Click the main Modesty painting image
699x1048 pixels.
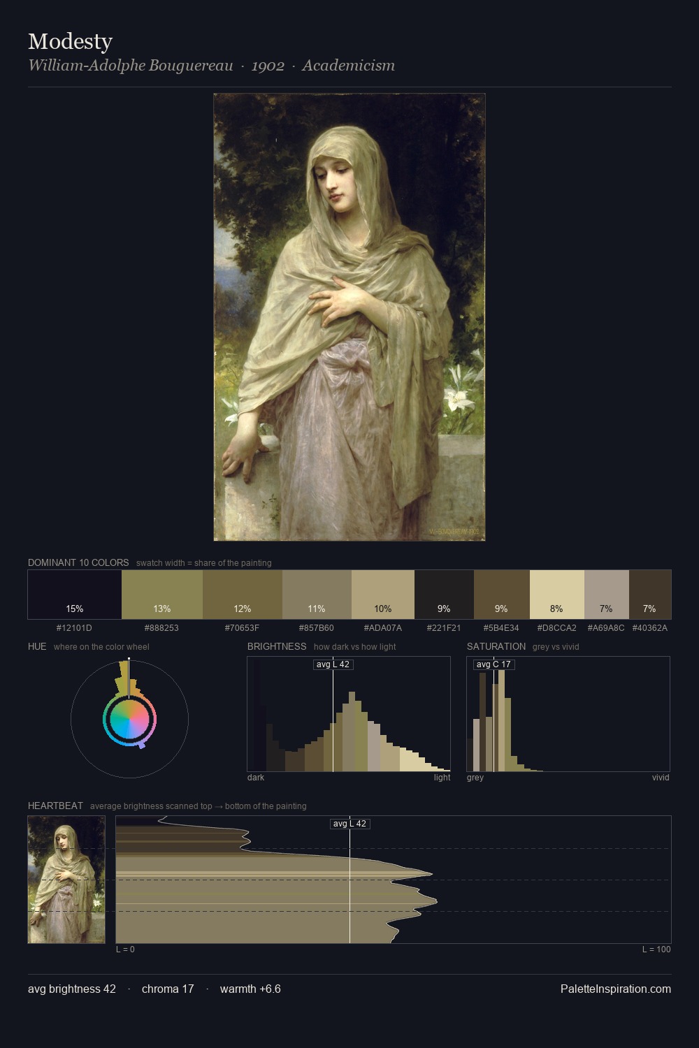coord(349,317)
